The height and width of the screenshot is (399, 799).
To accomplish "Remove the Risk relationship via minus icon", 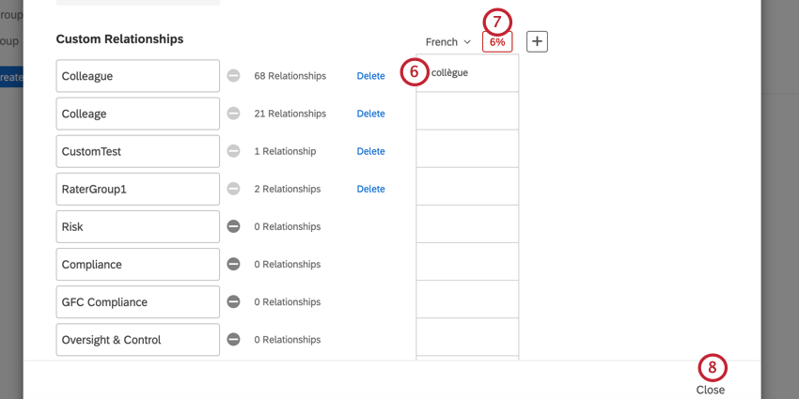I will (x=233, y=226).
